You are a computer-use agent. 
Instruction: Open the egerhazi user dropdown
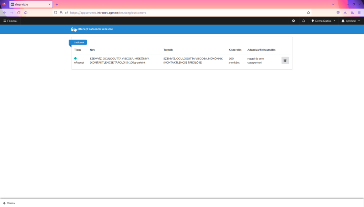point(350,21)
